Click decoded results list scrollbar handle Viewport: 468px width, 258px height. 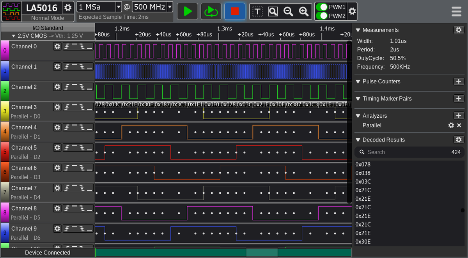463,210
